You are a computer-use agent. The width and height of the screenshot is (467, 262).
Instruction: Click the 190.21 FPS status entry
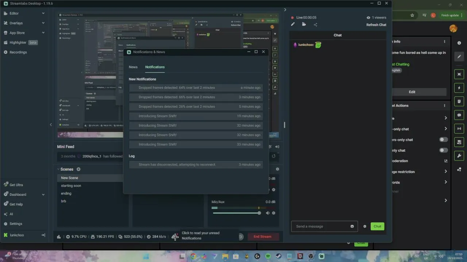pyautogui.click(x=103, y=237)
